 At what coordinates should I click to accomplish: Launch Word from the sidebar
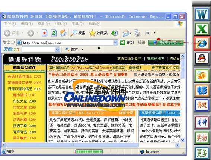tap(202, 14)
